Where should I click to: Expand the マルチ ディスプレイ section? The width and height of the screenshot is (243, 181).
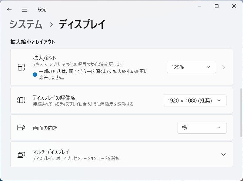tap(224, 154)
